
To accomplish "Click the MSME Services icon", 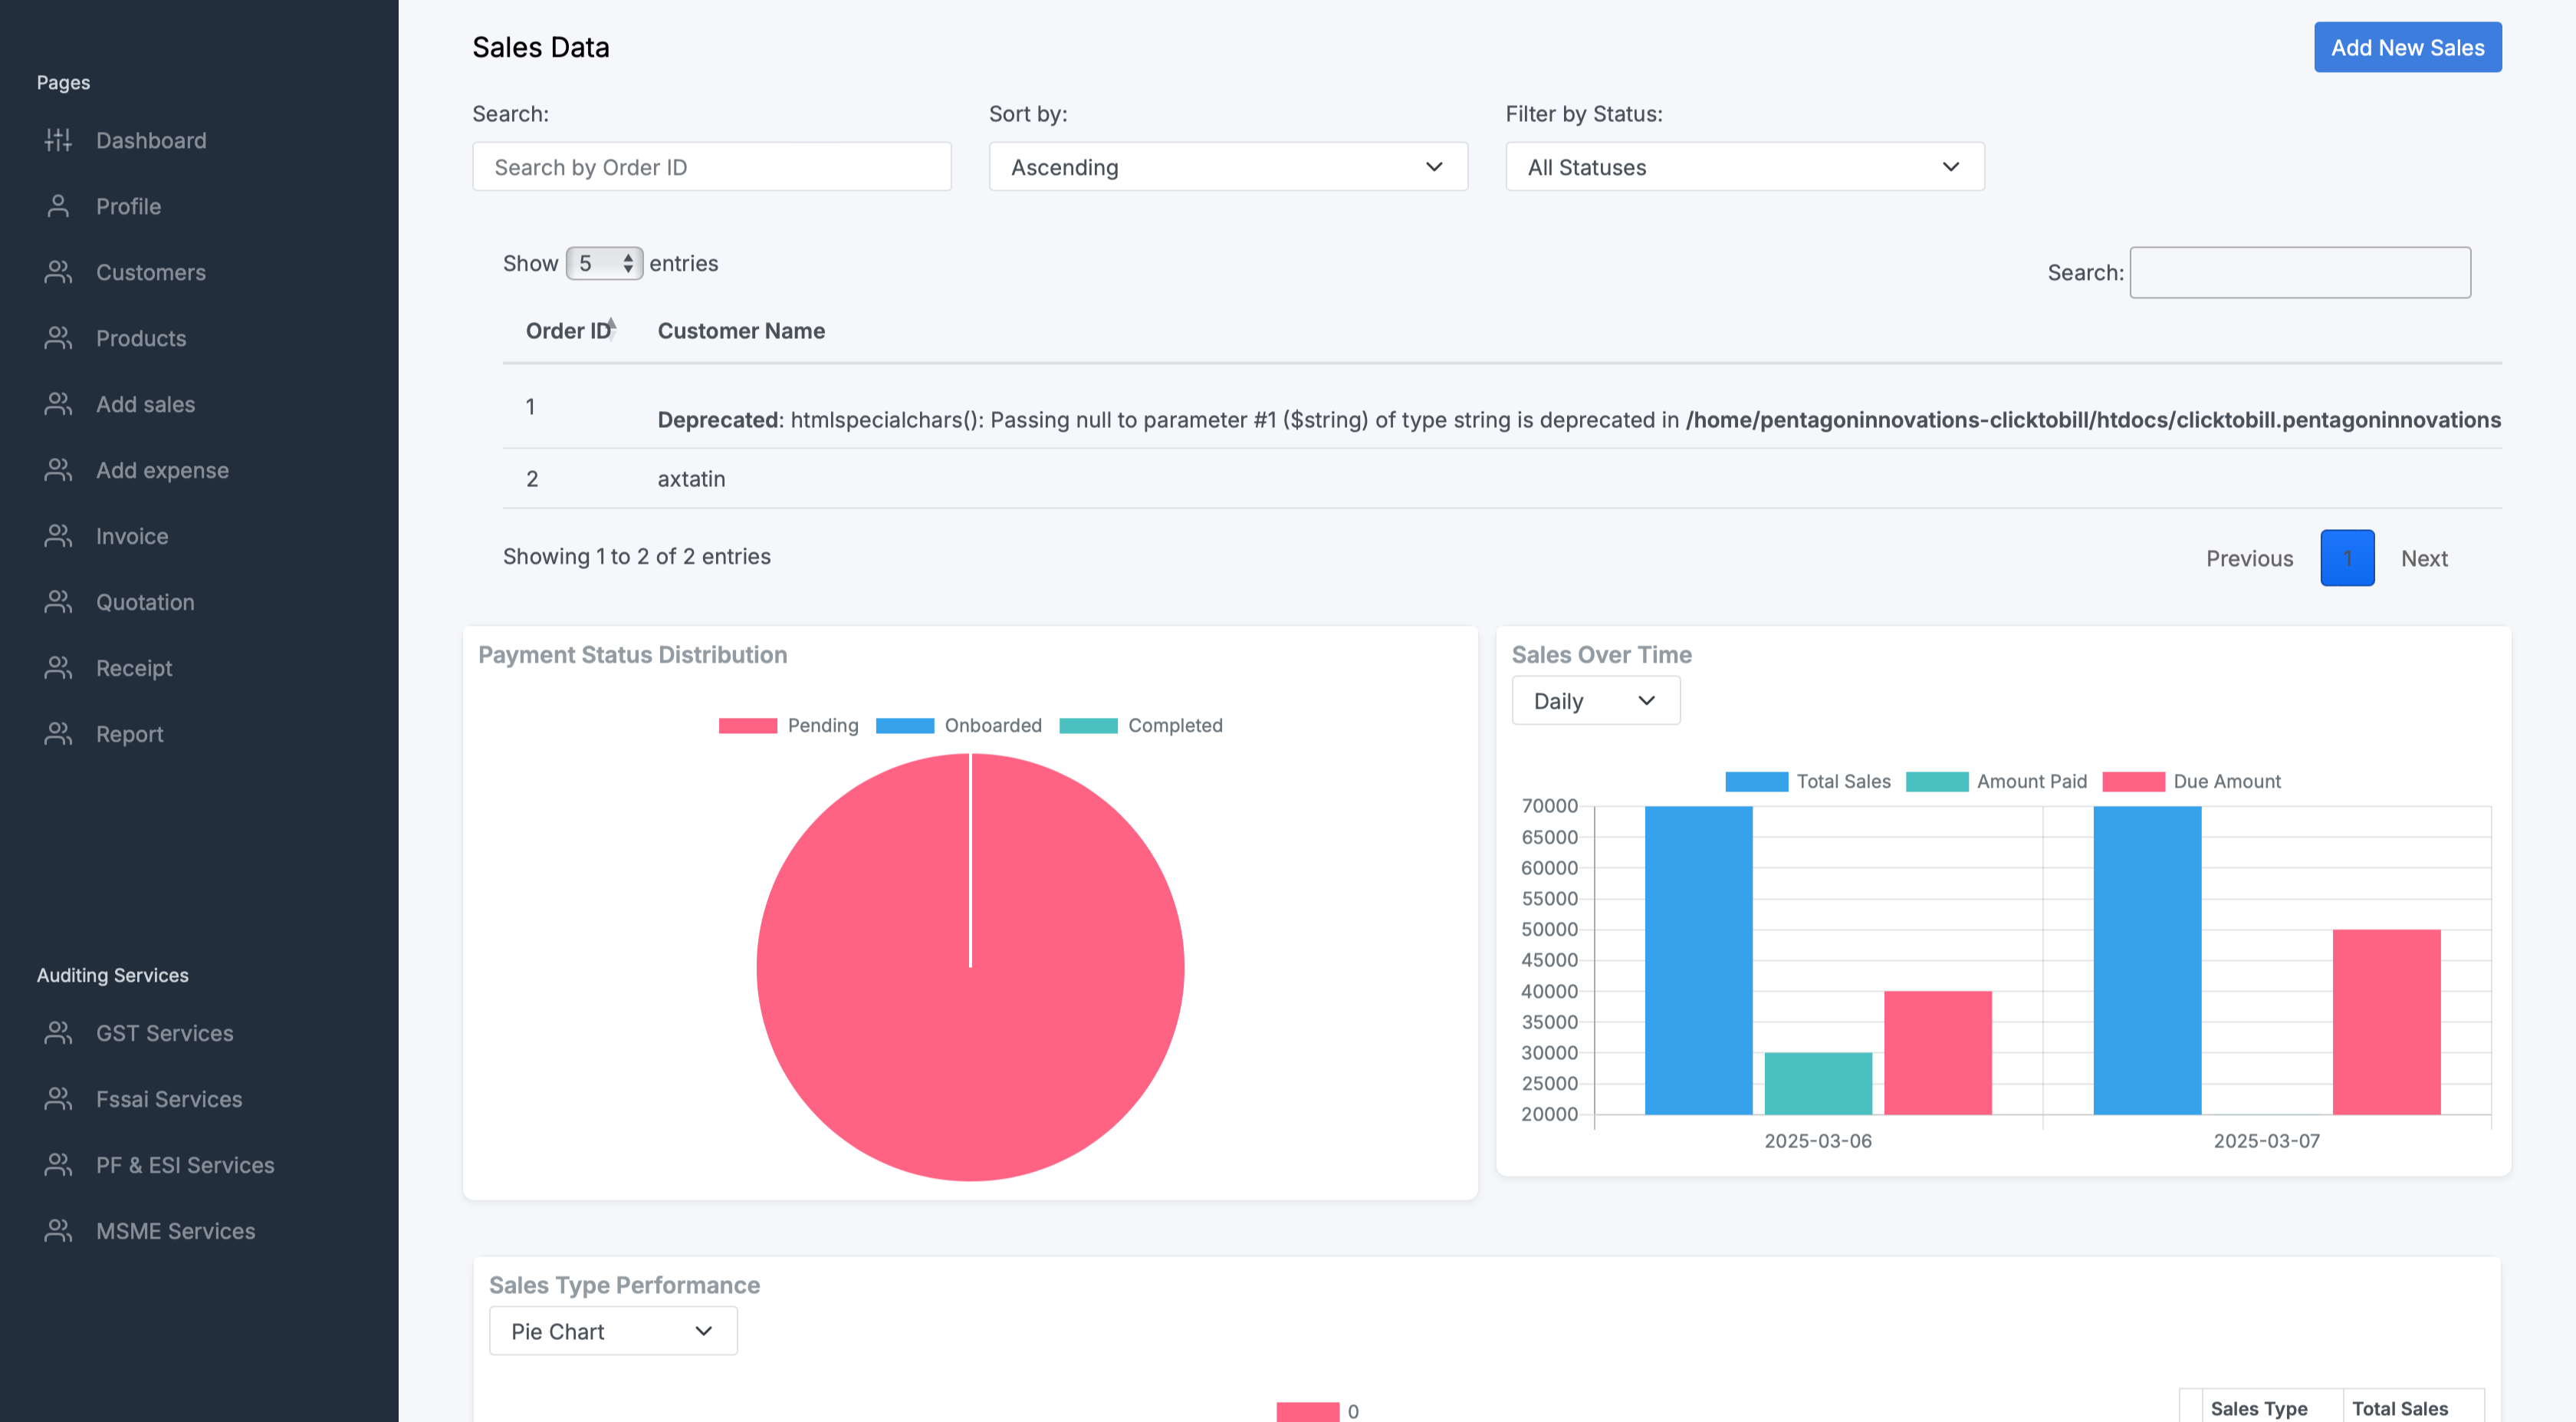I will click(58, 1231).
